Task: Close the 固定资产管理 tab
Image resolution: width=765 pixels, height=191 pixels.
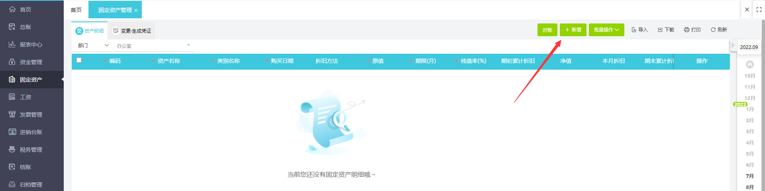Action: coord(136,11)
